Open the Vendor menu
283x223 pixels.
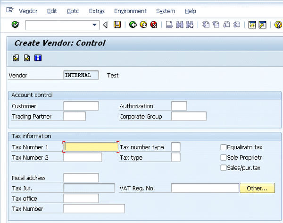(x=28, y=11)
